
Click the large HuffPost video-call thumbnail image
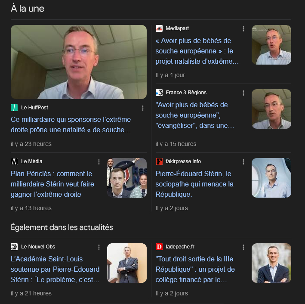[79, 62]
